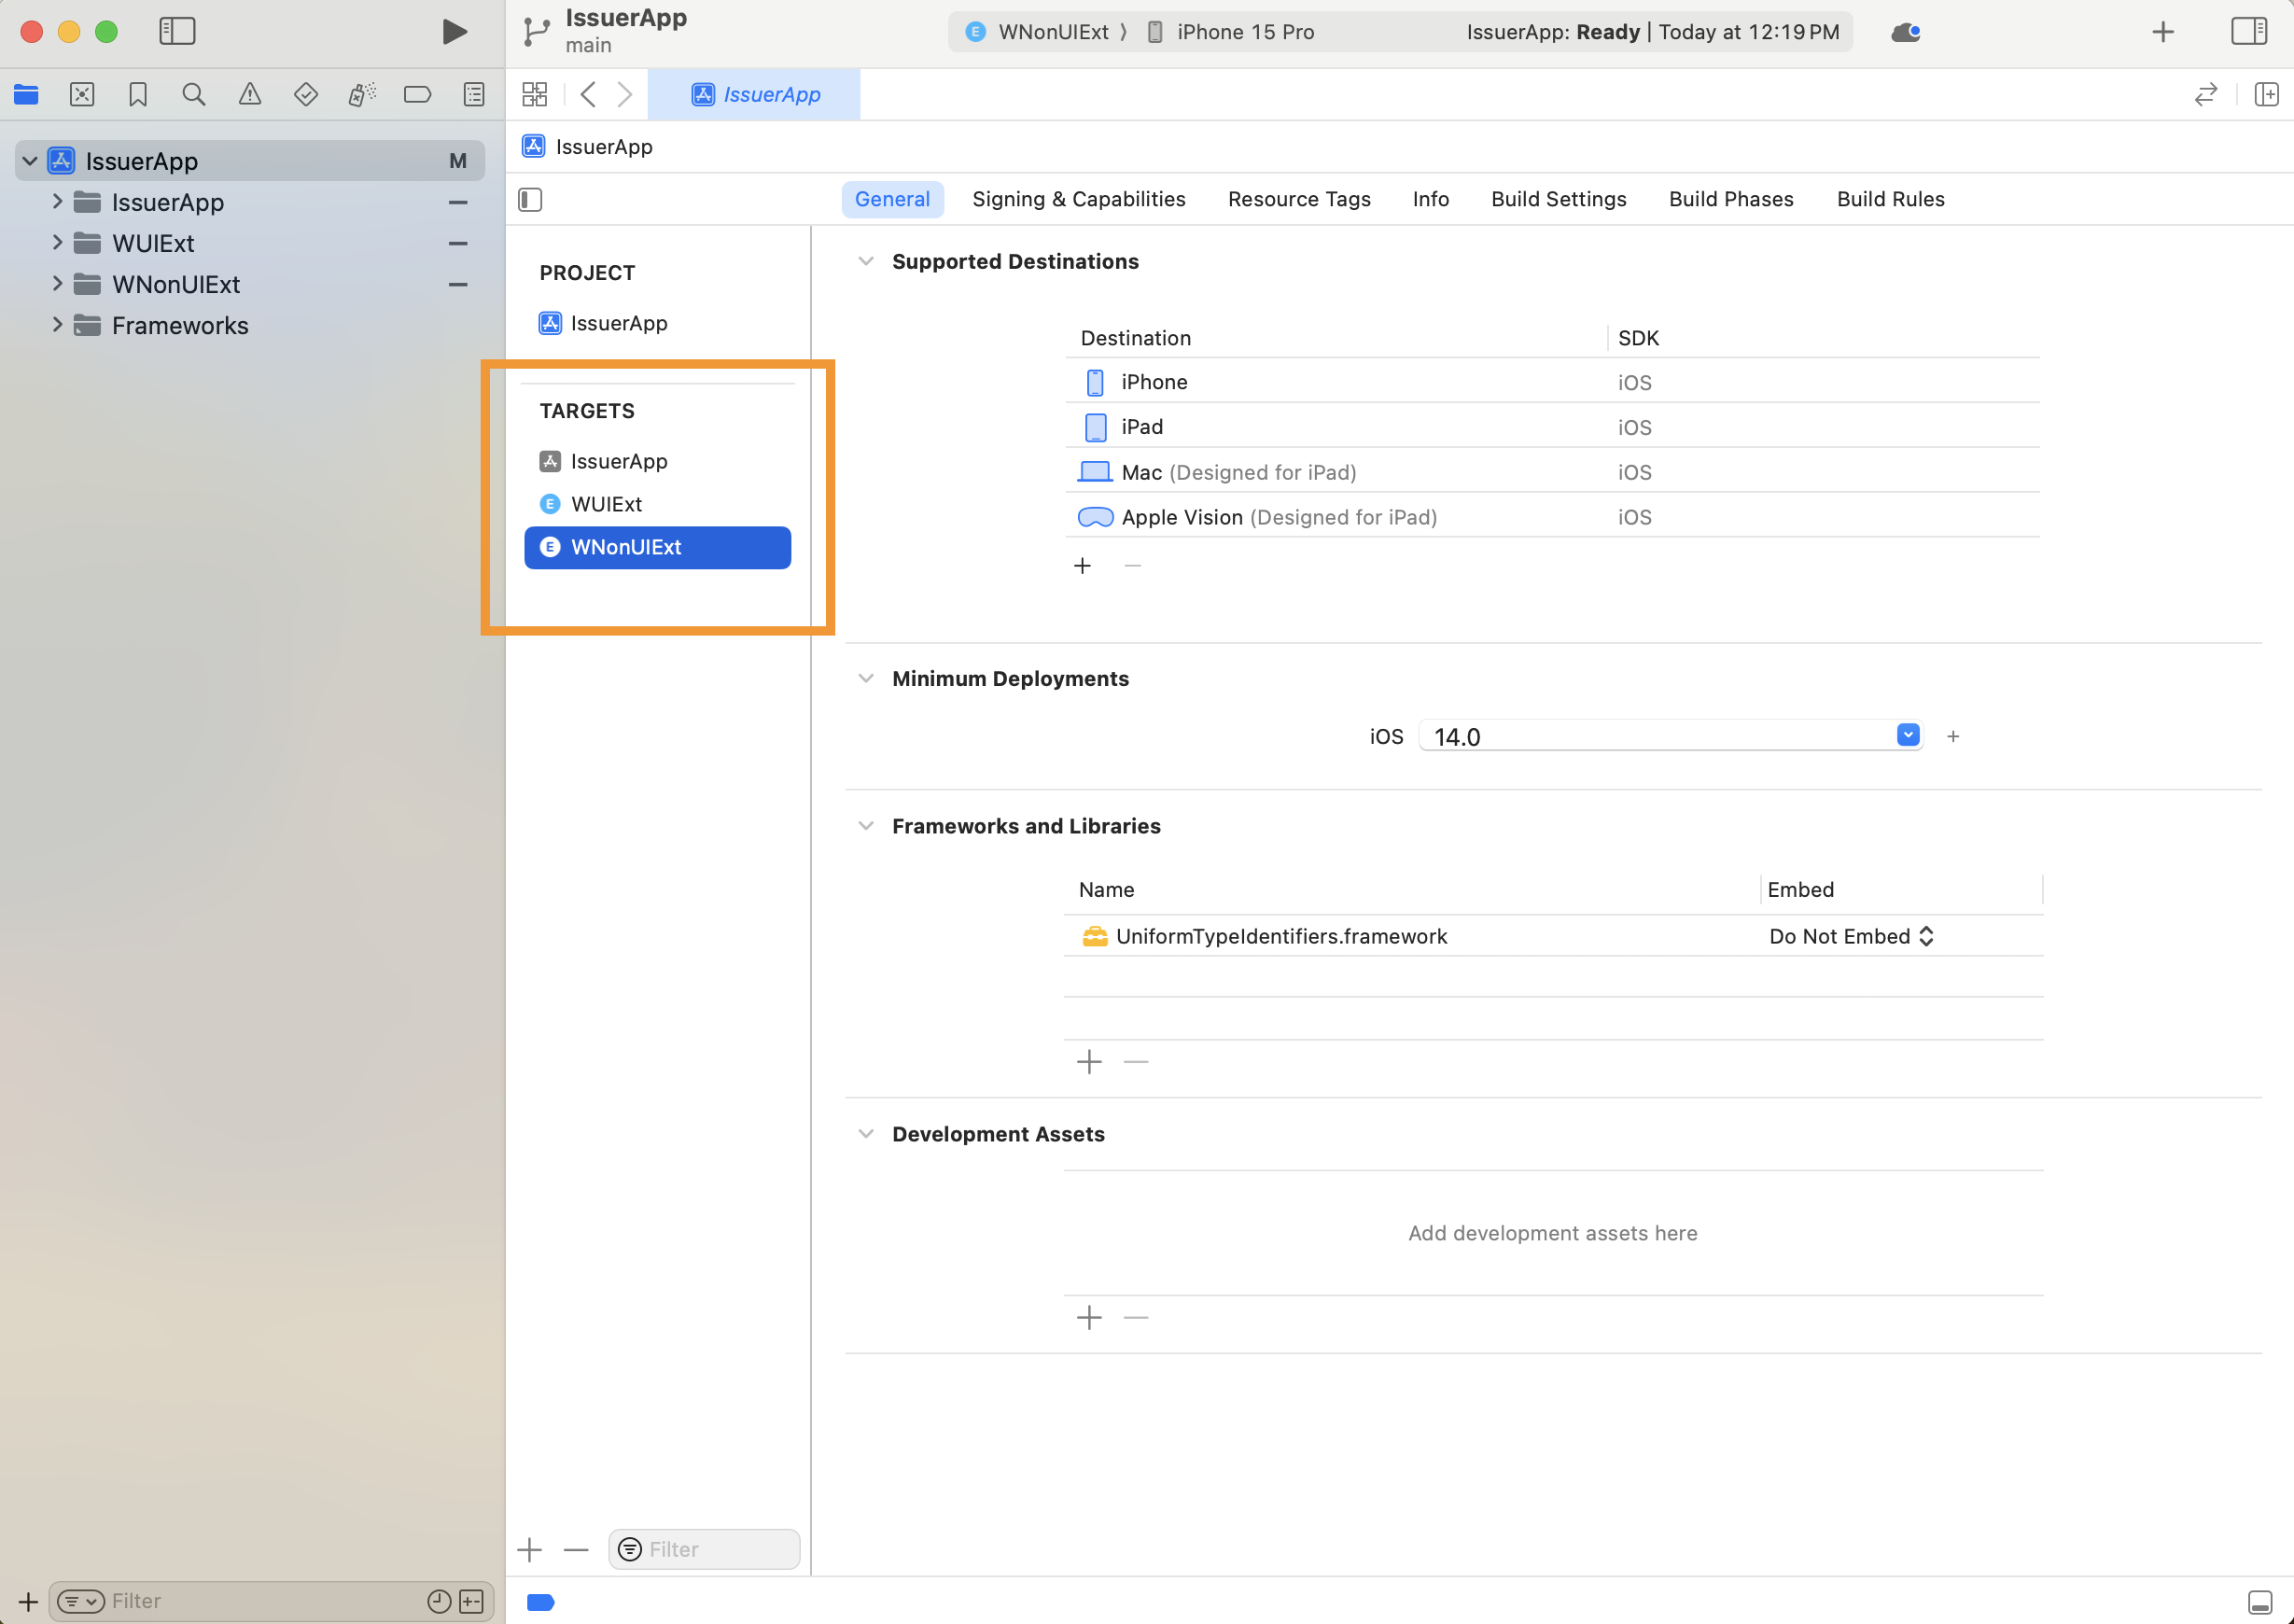This screenshot has height=1624, width=2294.
Task: Click the Xcode Cloud status icon
Action: (1905, 32)
